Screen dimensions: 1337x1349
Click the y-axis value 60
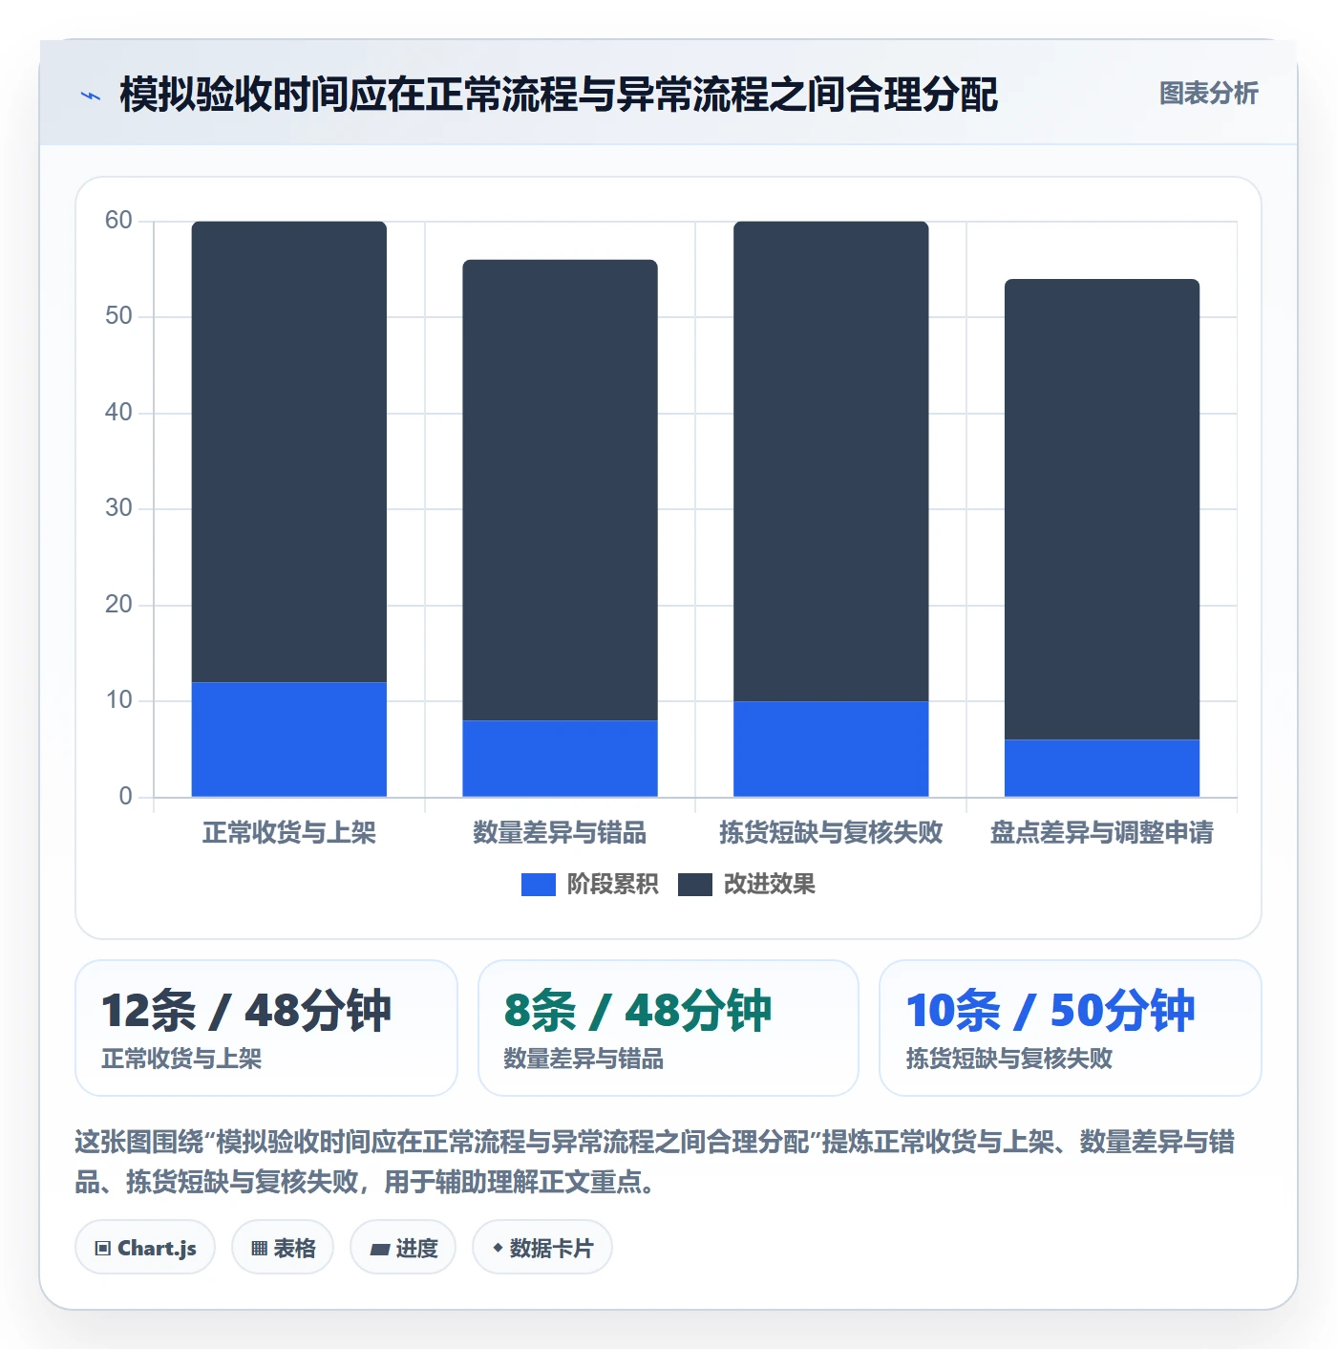[x=118, y=221]
